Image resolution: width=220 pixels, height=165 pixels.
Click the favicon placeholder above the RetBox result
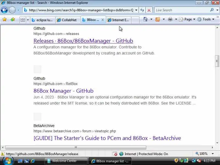point(37,69)
